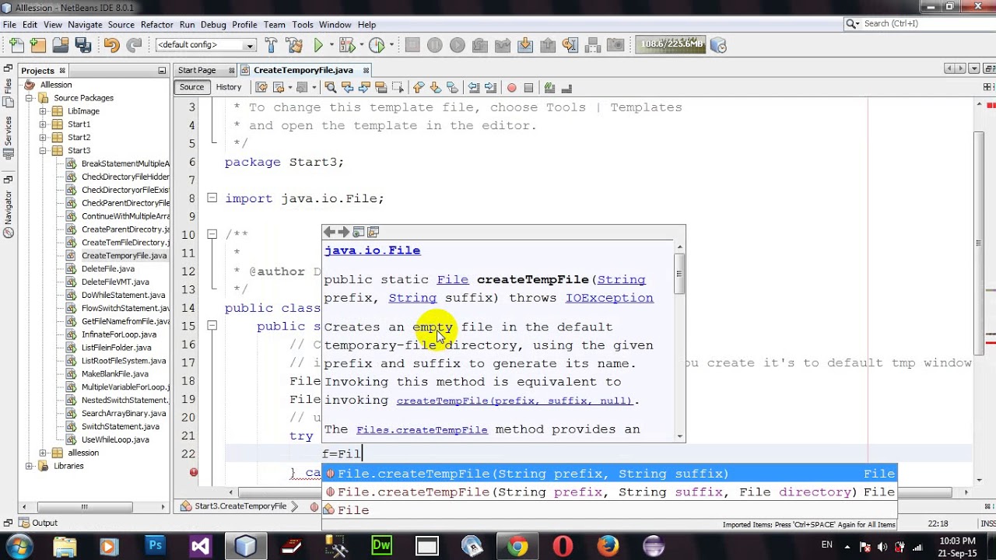Expand the Libraries tree node
This screenshot has height=560, width=996.
(x=29, y=466)
